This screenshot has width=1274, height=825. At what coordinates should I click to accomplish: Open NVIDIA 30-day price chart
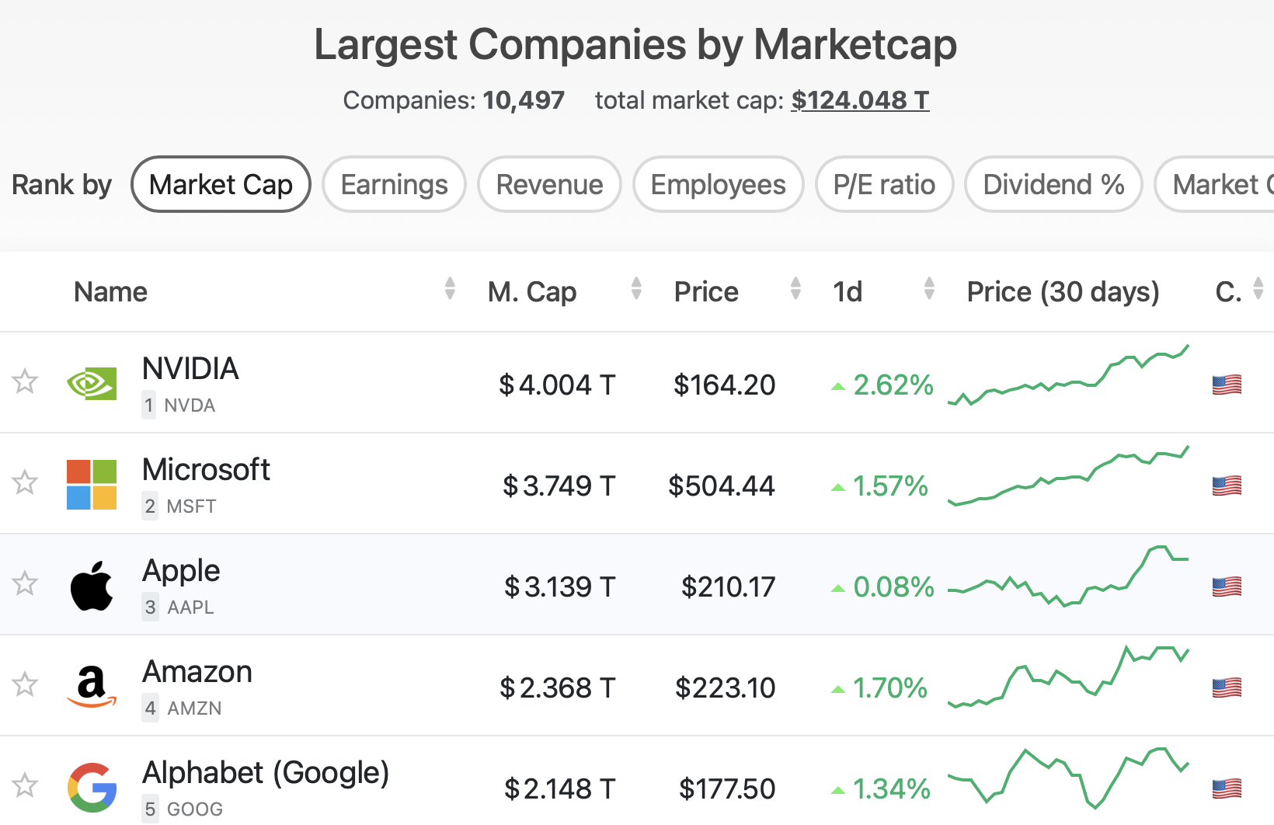pos(1068,376)
